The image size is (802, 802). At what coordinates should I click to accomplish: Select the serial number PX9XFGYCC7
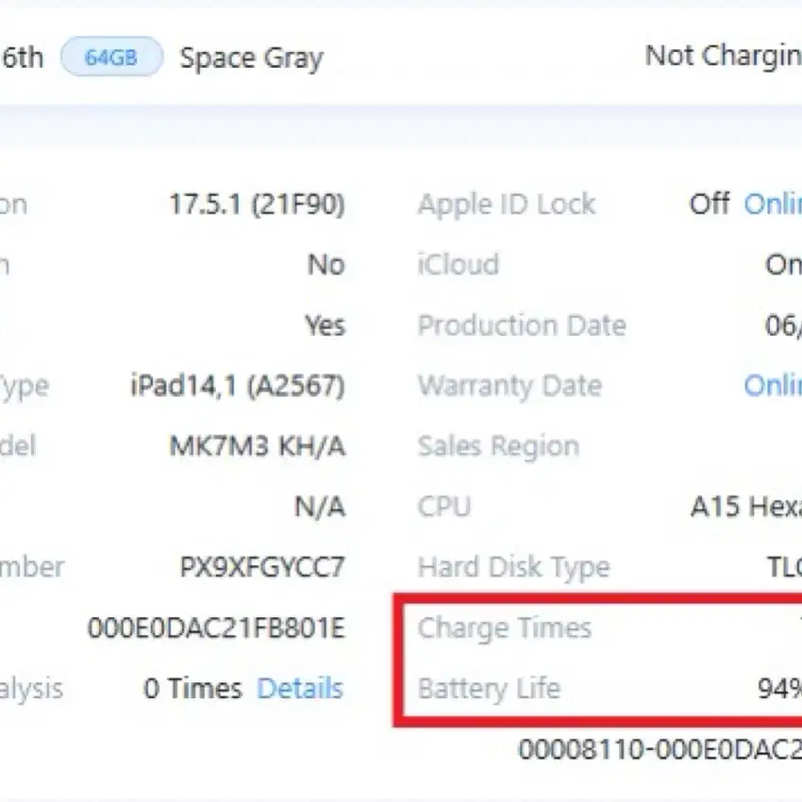pyautogui.click(x=262, y=567)
